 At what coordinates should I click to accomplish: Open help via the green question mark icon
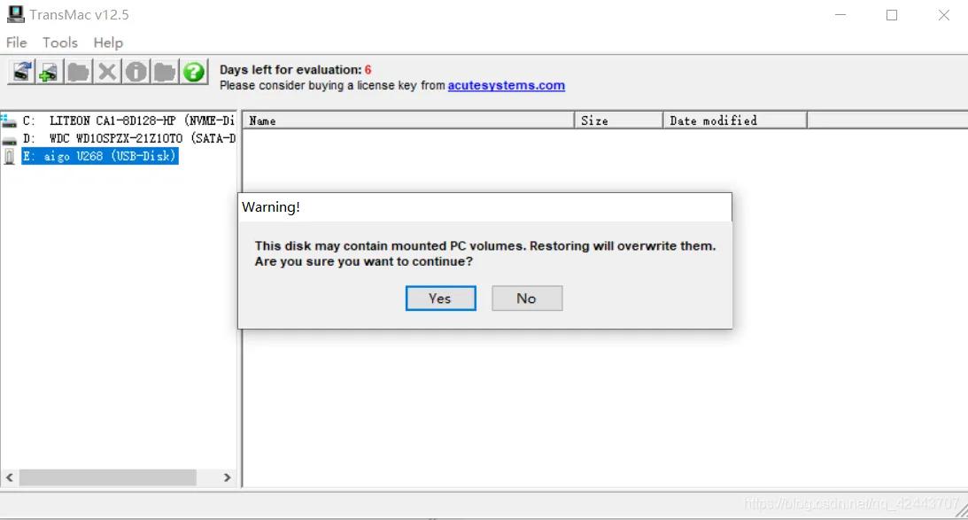tap(194, 73)
